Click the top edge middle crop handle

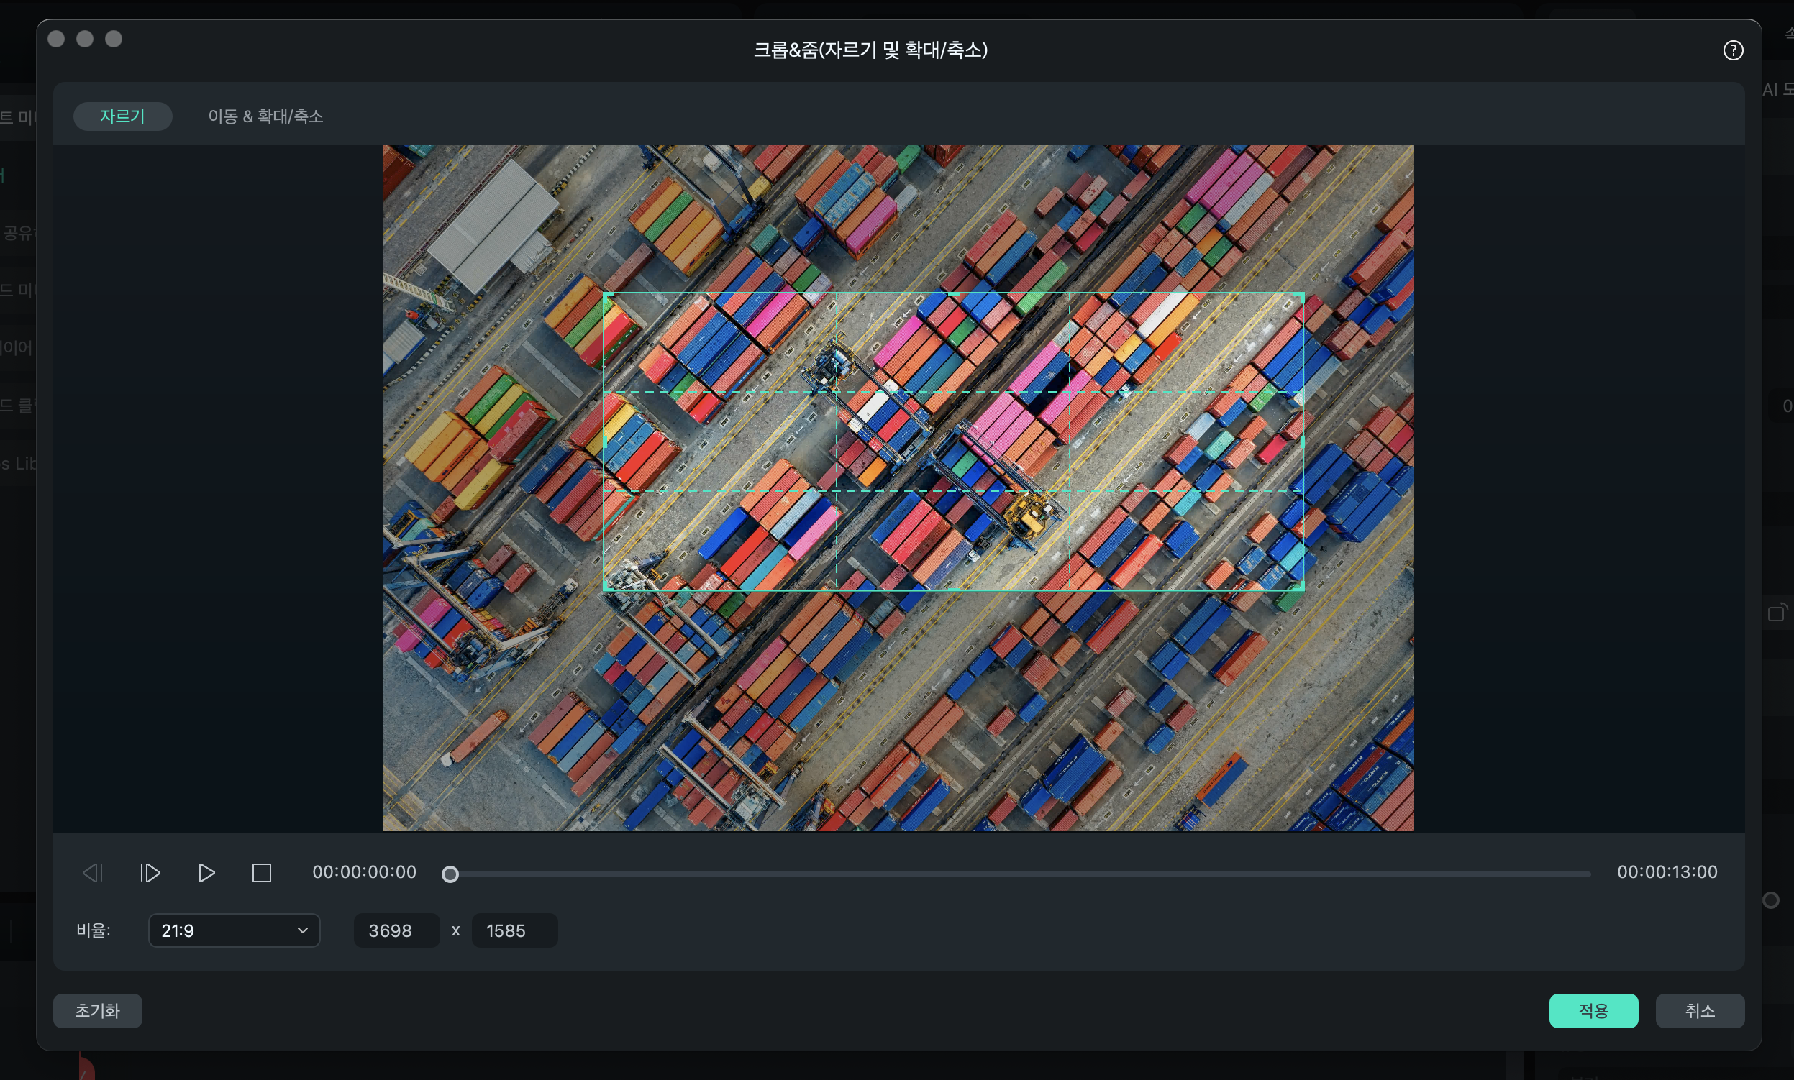(x=953, y=293)
